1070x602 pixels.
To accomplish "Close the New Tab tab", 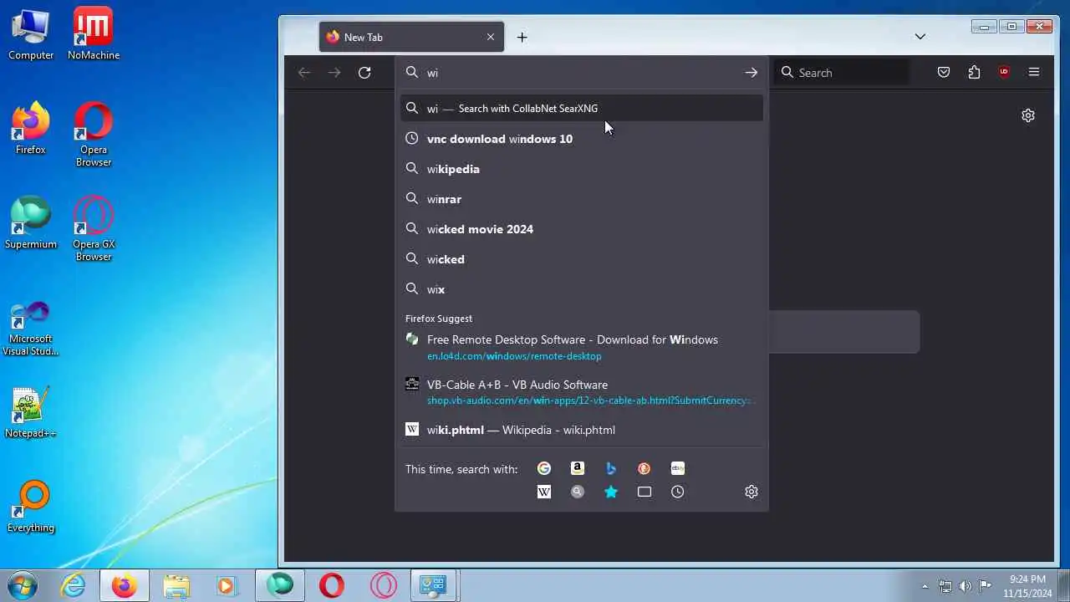I will click(x=491, y=37).
